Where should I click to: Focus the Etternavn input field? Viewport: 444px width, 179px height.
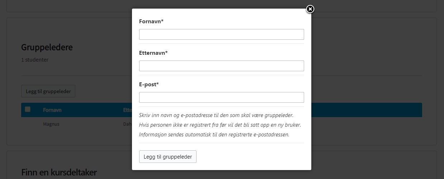221,66
